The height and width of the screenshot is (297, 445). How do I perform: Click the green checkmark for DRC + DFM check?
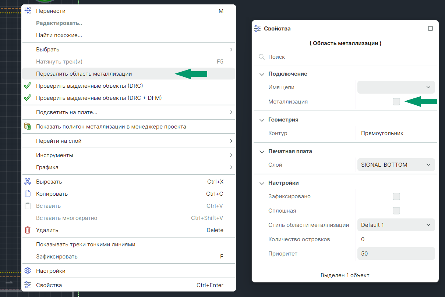(x=28, y=98)
